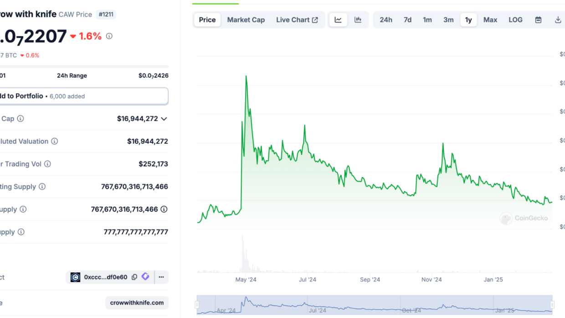This screenshot has width=565, height=318.
Task: Click info icon next to 1.6% change
Action: 109,36
